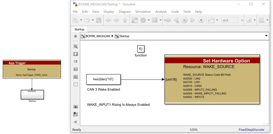Open the Library Browser icon
This screenshot has width=273, height=134.
click(134, 20)
